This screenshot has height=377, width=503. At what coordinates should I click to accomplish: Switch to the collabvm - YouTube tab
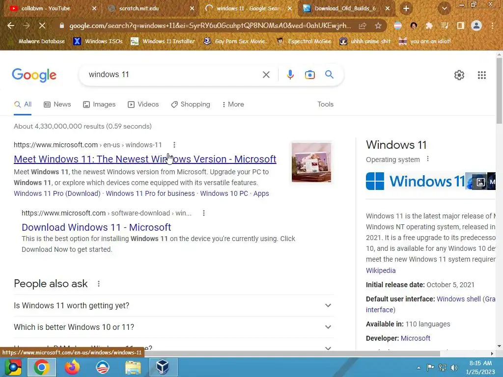click(x=46, y=9)
